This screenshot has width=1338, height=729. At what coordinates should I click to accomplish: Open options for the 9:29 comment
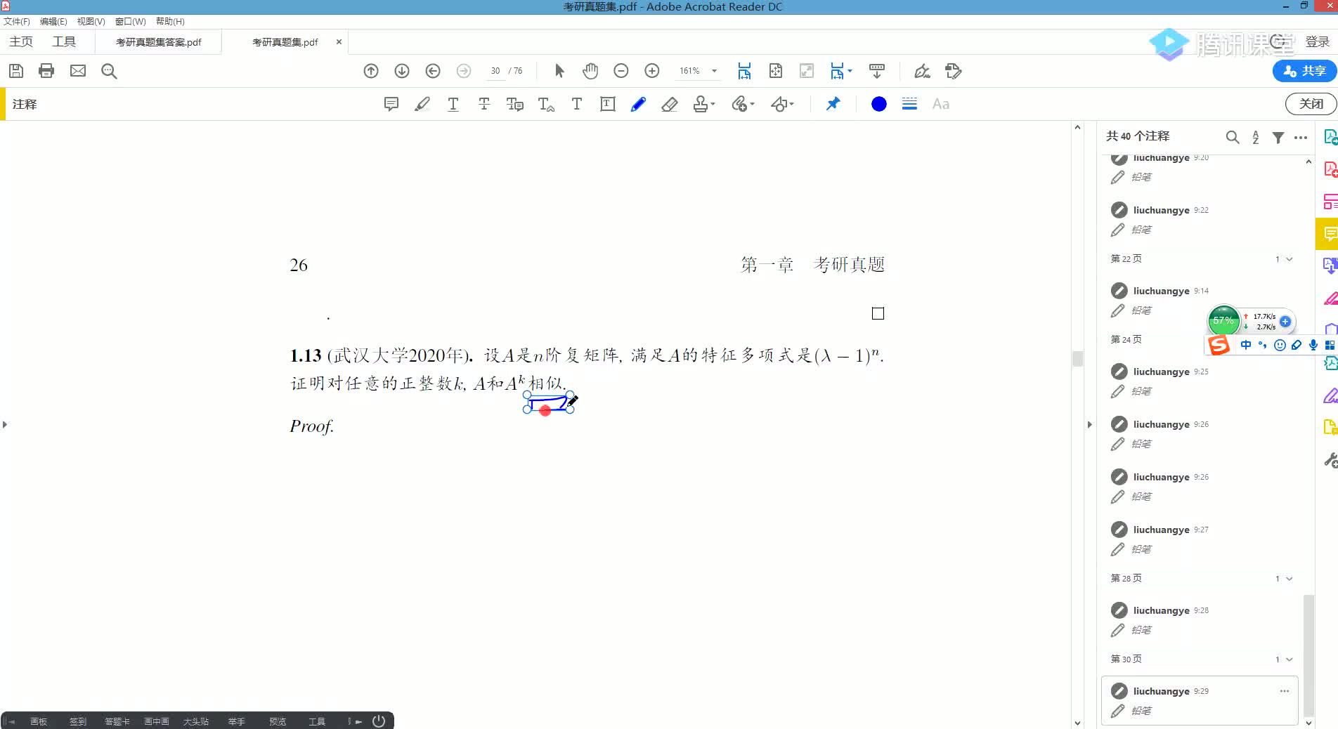coord(1285,691)
